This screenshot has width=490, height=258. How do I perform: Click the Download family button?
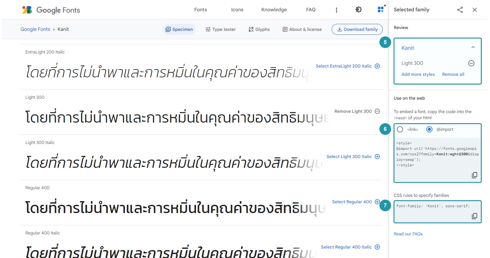point(357,29)
